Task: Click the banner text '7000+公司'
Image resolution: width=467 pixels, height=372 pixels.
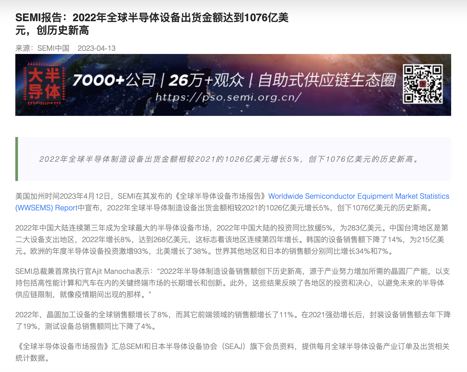Action: (x=114, y=80)
